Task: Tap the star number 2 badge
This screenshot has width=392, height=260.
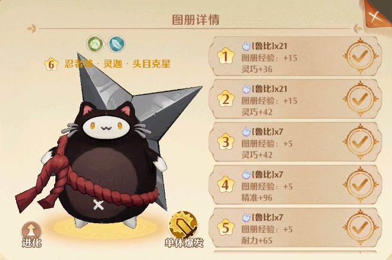Action: (x=225, y=99)
